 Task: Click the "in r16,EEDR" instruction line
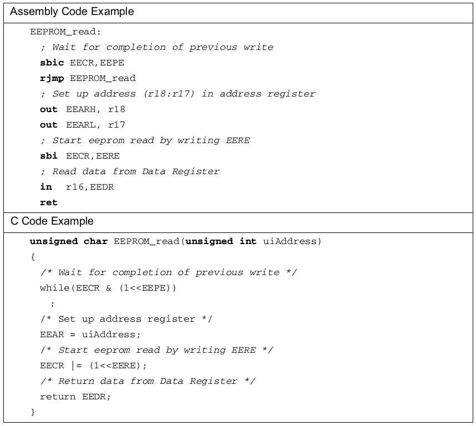(x=77, y=187)
